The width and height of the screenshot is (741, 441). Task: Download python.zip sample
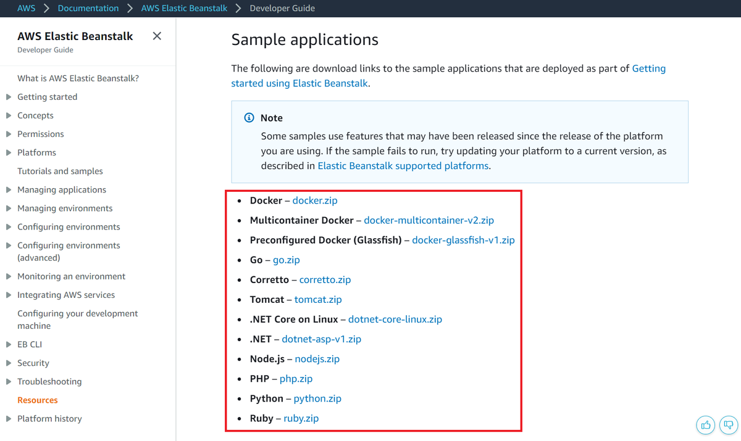point(317,398)
